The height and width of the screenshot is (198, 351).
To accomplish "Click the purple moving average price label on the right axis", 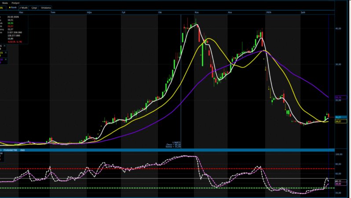I will pos(338,97).
